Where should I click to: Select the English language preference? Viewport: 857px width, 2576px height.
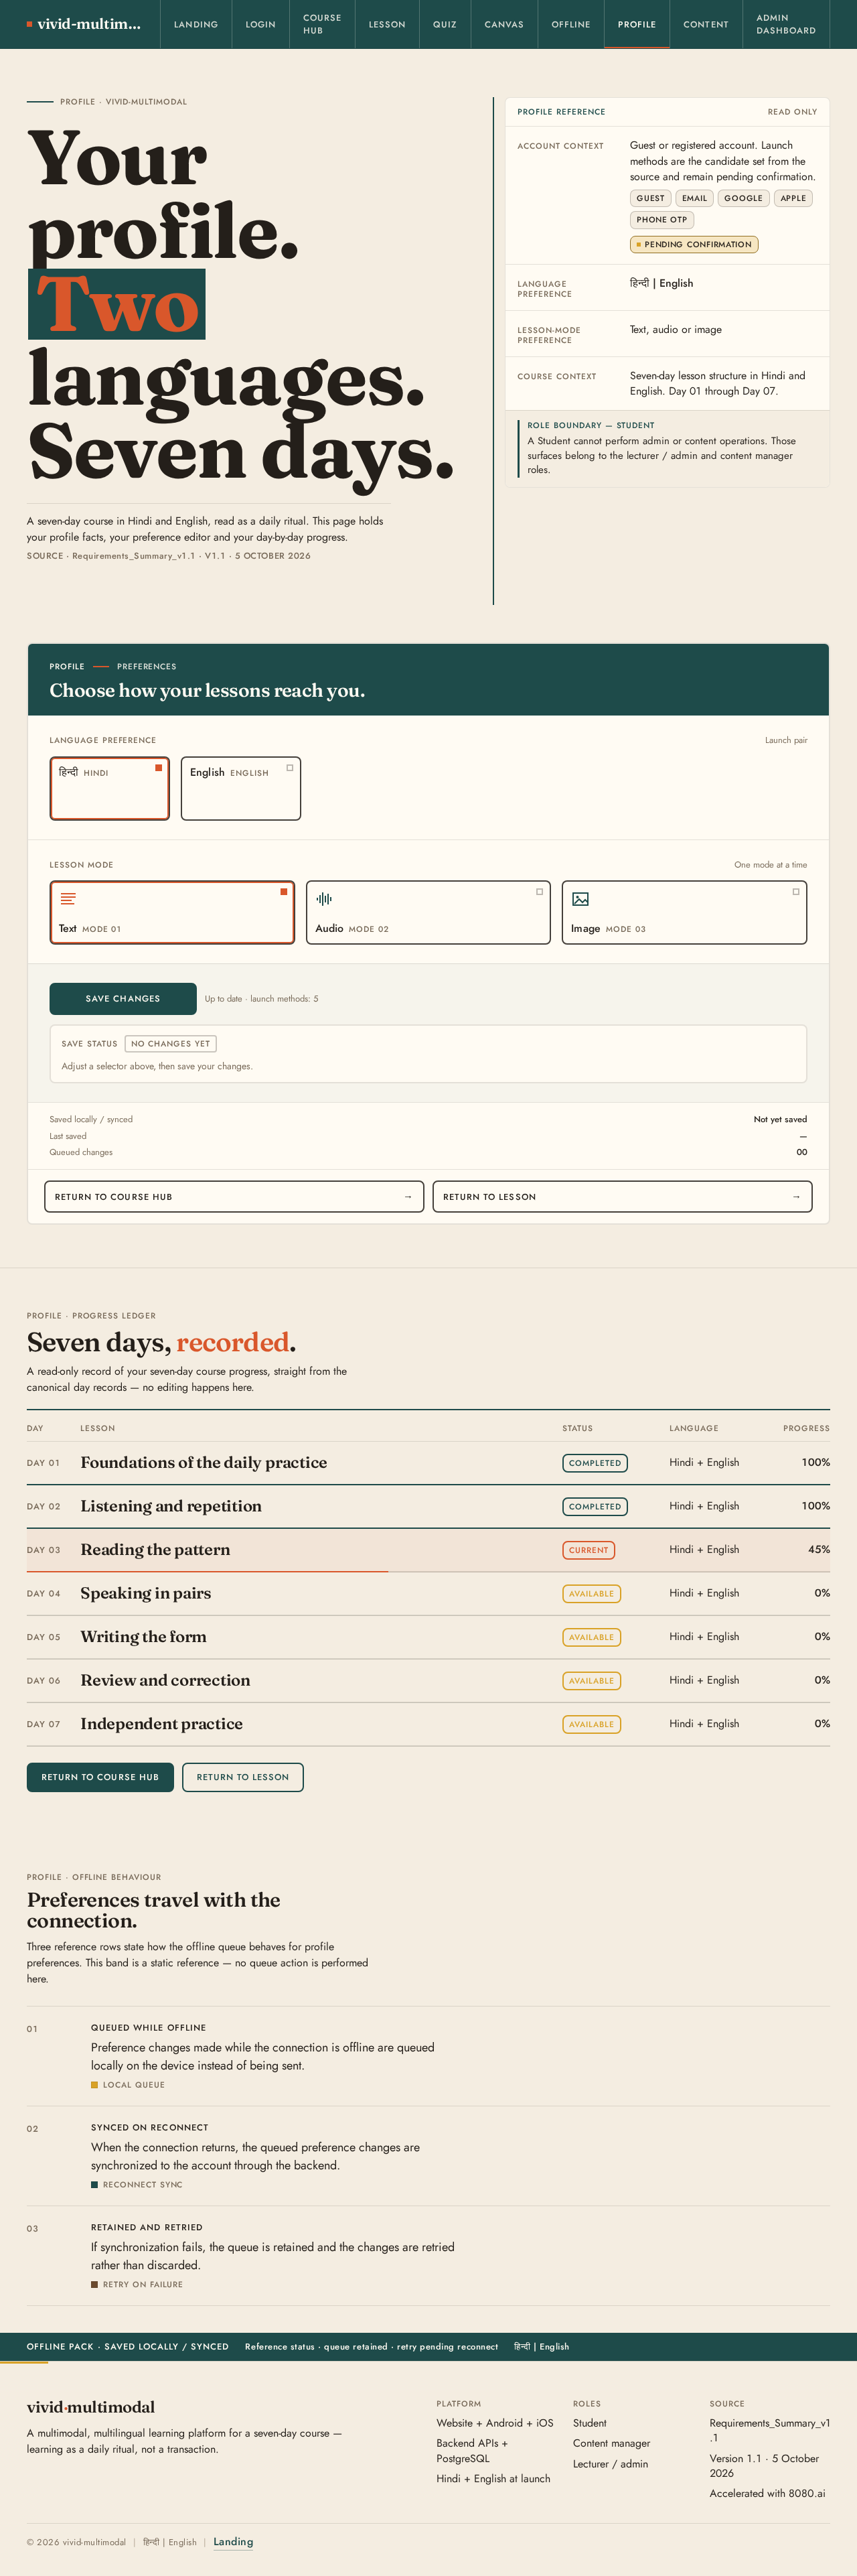coord(241,789)
